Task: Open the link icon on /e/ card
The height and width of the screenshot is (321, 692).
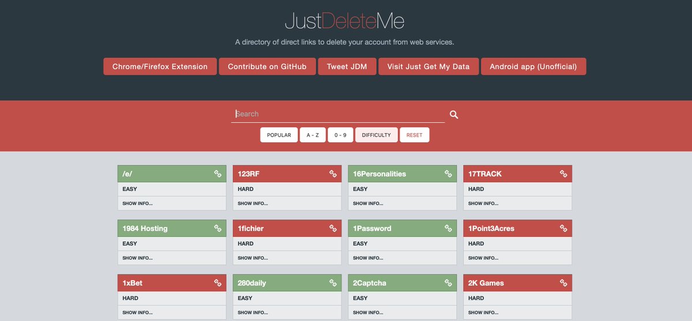Action: pos(218,173)
